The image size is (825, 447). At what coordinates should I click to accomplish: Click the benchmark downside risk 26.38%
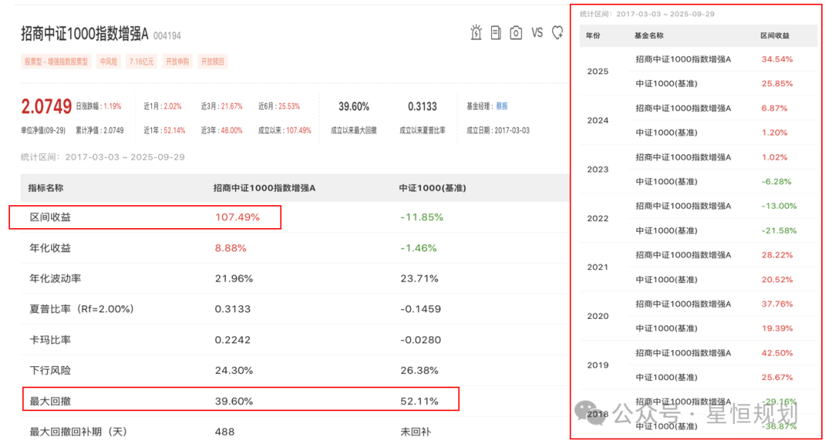419,370
